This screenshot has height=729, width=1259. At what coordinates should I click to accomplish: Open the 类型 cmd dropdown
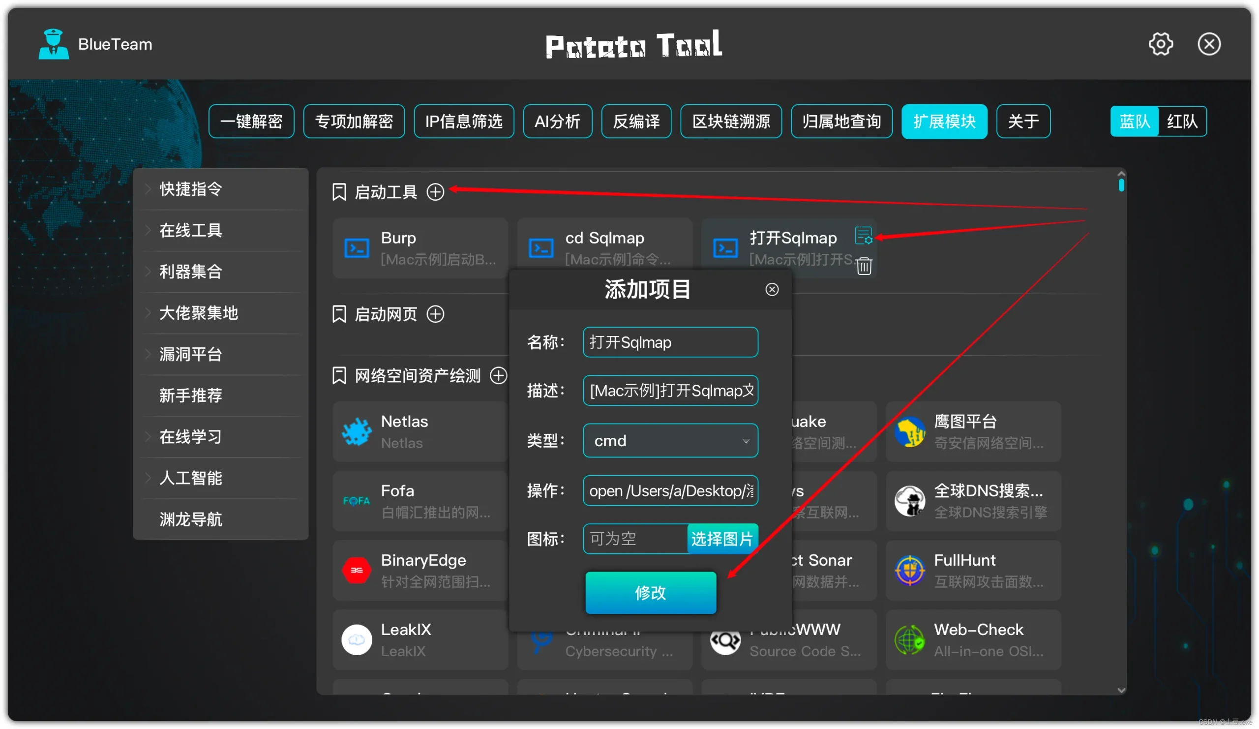(x=670, y=441)
